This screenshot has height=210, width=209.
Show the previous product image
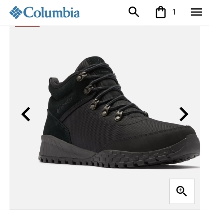[x=26, y=114]
